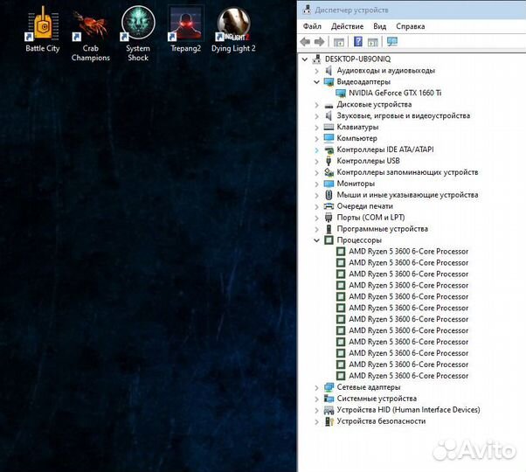Click the display icon next to Видеоадаптеры
The width and height of the screenshot is (526, 472).
(x=329, y=82)
